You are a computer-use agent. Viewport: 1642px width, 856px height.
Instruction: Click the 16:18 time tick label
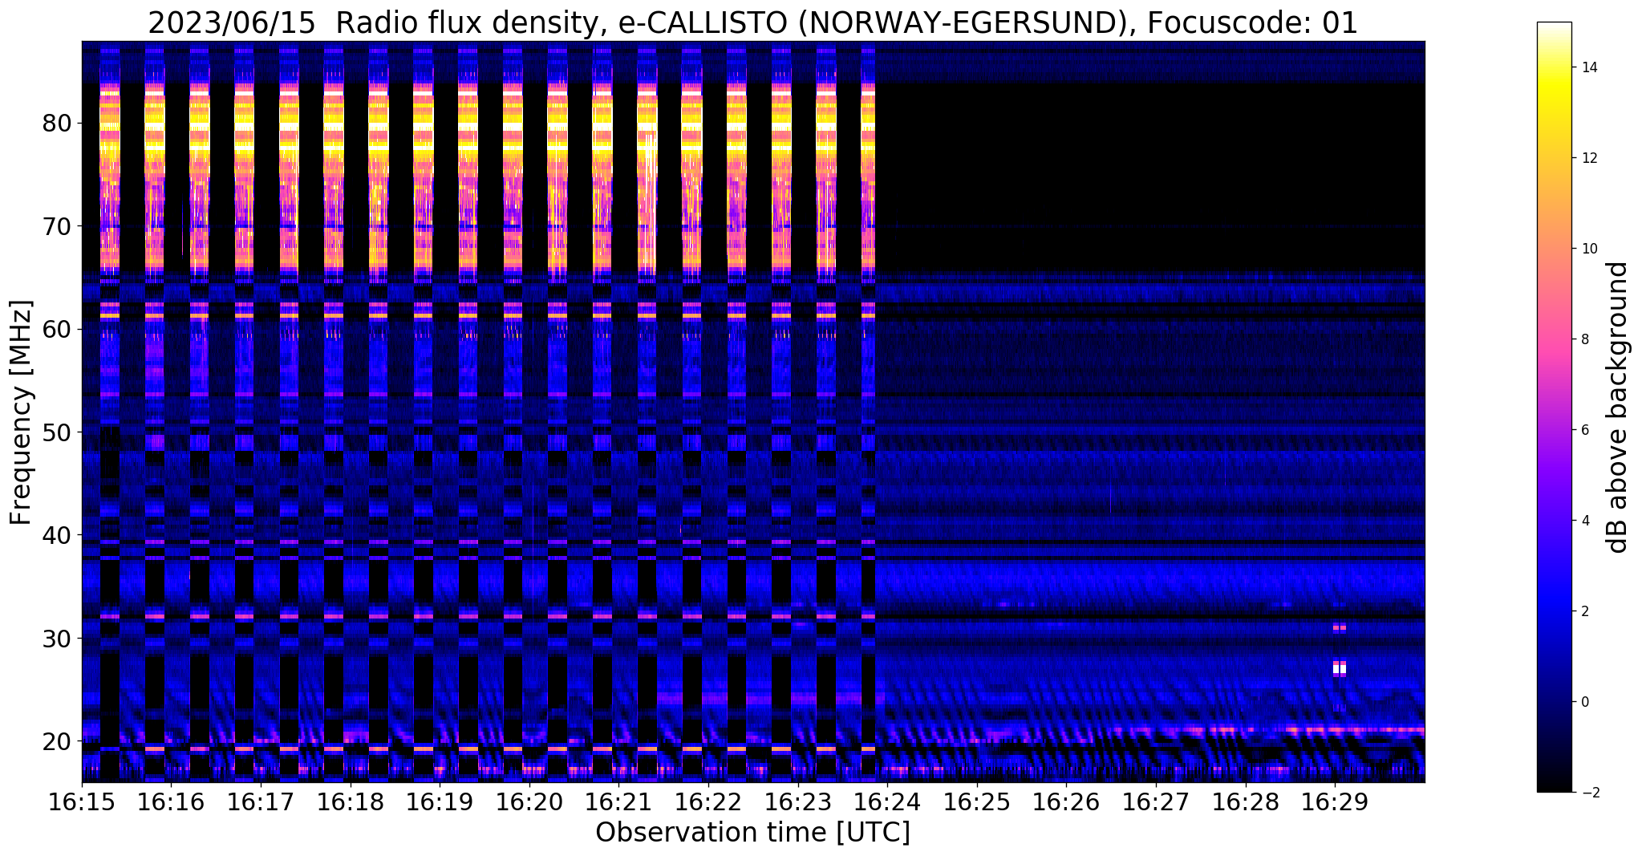(351, 801)
